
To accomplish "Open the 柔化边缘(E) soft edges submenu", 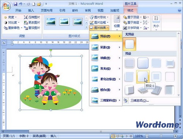I will pyautogui.click(x=106, y=79).
